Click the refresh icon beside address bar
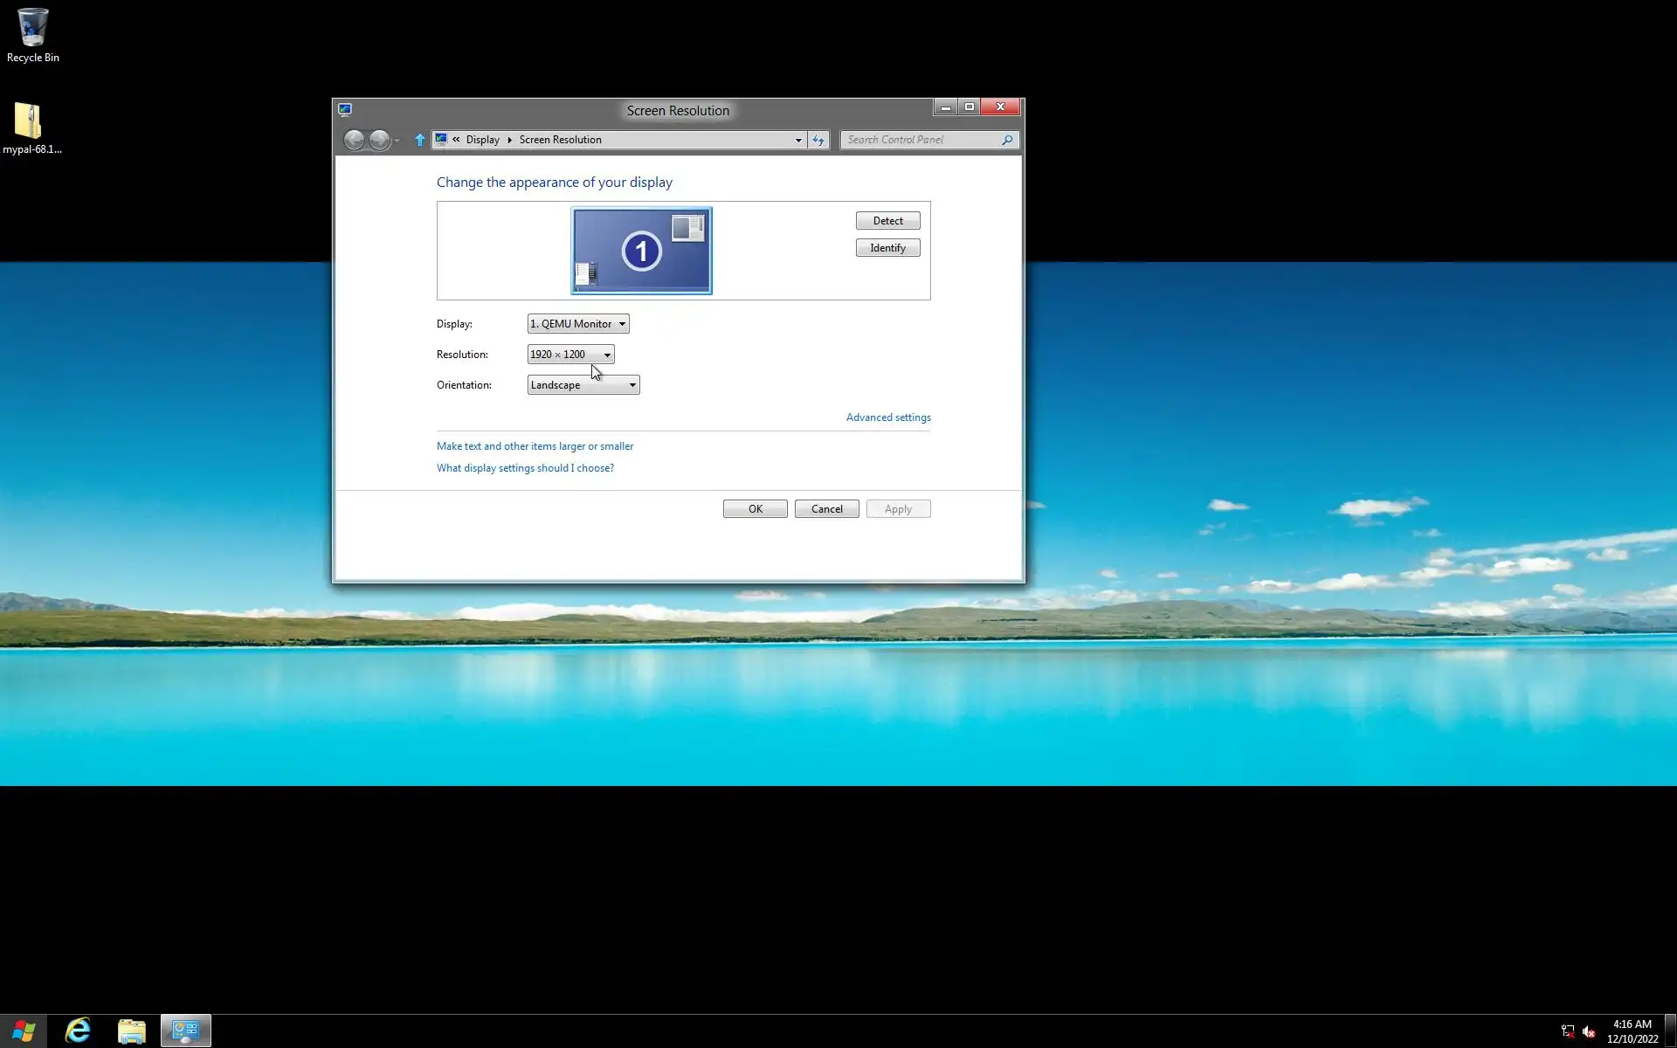This screenshot has width=1677, height=1048. point(818,140)
